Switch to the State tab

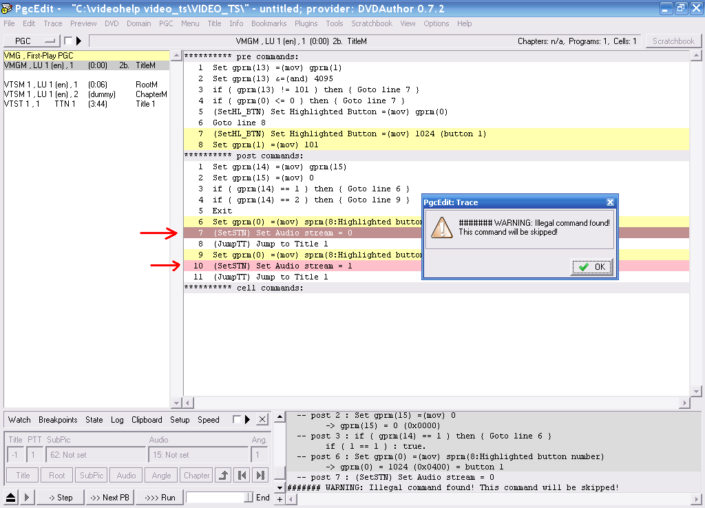point(94,420)
